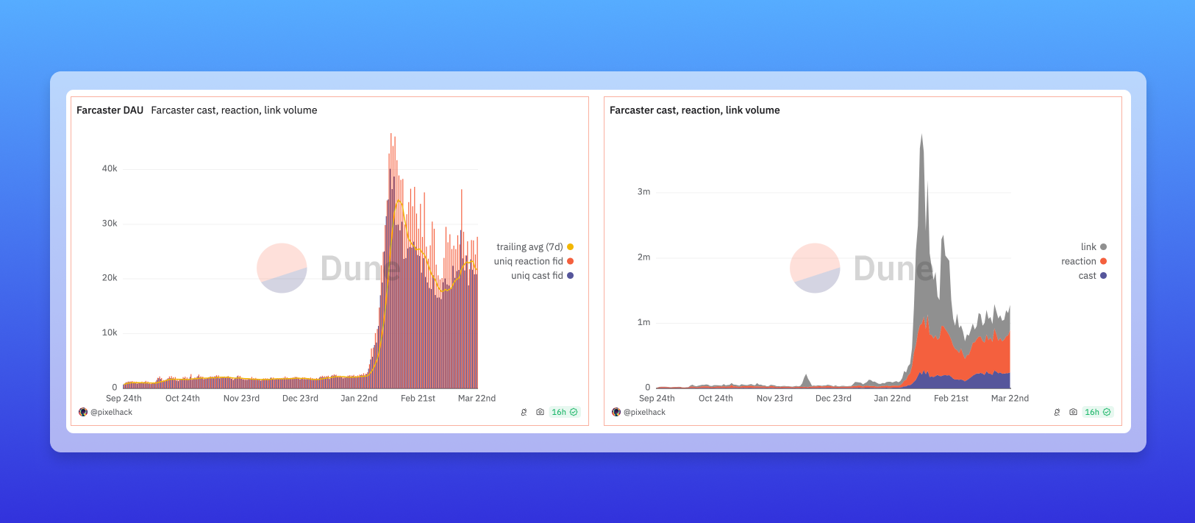1195x523 pixels.
Task: Click the camera screenshot icon in DAU chart
Action: pos(540,413)
